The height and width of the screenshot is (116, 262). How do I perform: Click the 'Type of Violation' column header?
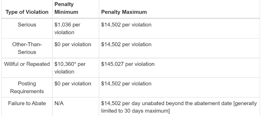click(27, 12)
